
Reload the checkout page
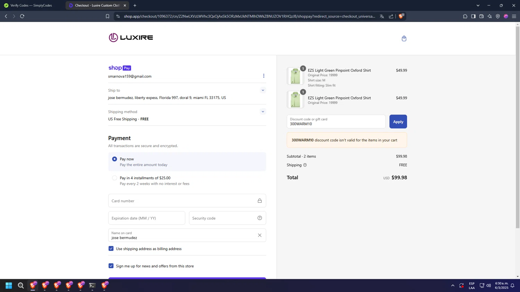(22, 16)
